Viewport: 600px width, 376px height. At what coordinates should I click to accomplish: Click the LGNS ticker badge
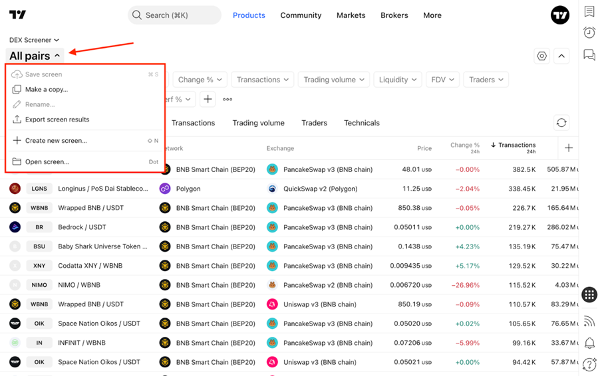[39, 189]
